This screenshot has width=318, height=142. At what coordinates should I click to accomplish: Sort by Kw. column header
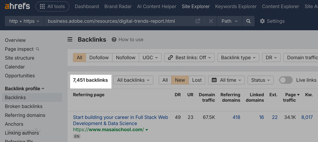(309, 95)
